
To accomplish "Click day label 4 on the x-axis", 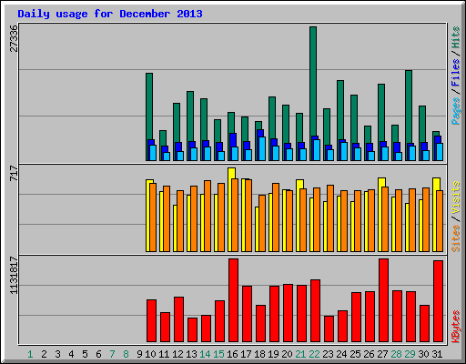I will [71, 354].
